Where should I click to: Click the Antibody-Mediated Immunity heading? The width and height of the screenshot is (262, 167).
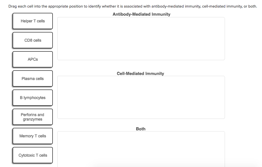click(x=141, y=14)
